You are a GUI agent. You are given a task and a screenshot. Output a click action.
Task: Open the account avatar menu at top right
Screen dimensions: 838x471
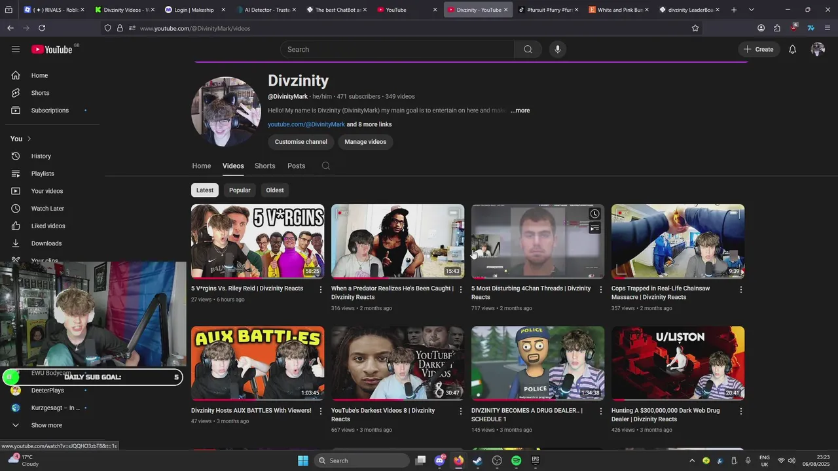(x=817, y=49)
